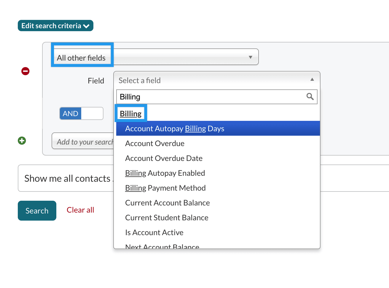Select Account Autopay Billing Days option

(x=175, y=129)
